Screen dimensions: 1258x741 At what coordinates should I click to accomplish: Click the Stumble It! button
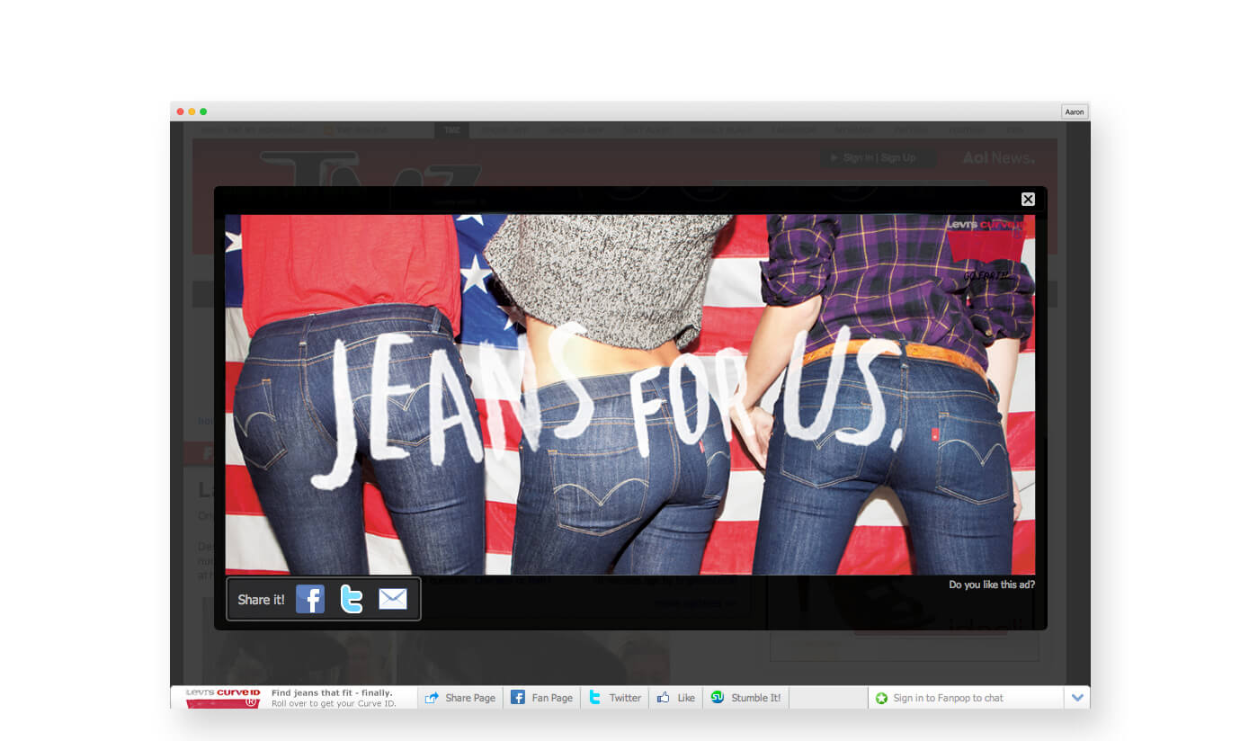[746, 698]
